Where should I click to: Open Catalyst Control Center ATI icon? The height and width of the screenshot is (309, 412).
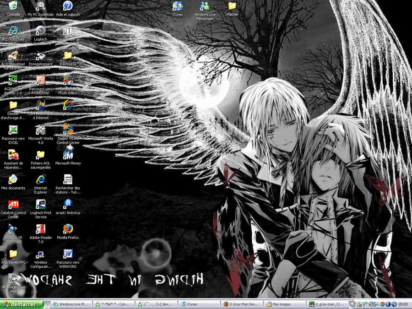(13, 209)
